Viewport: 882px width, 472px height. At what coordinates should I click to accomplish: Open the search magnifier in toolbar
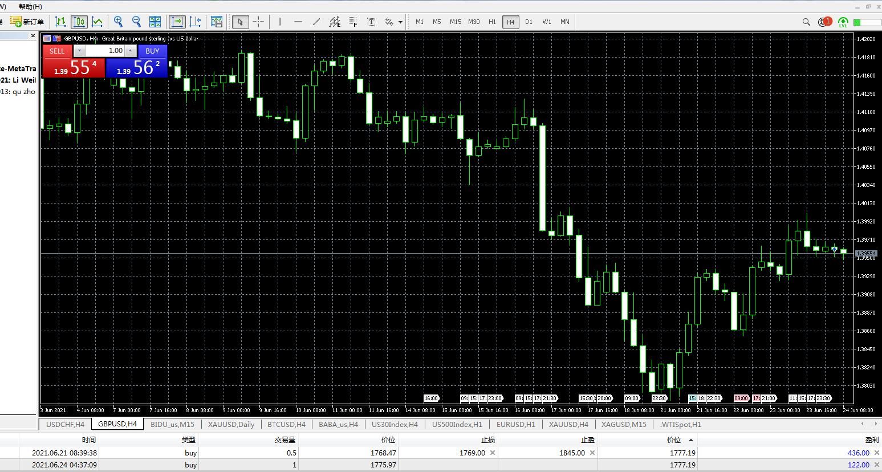(x=806, y=22)
